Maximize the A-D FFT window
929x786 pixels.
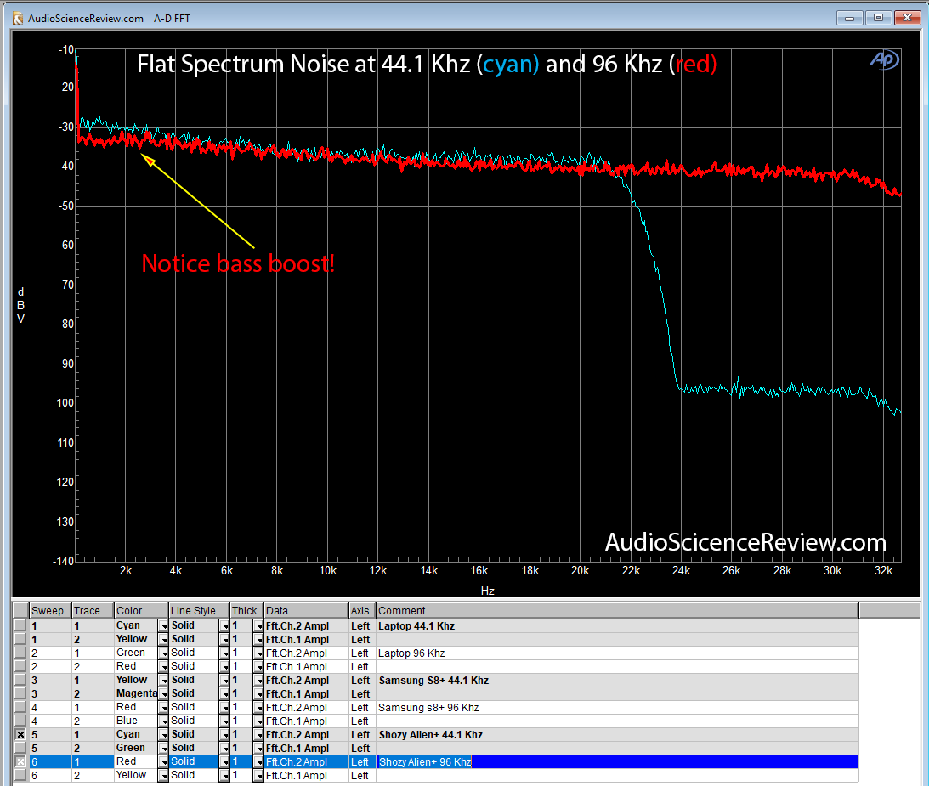[878, 18]
